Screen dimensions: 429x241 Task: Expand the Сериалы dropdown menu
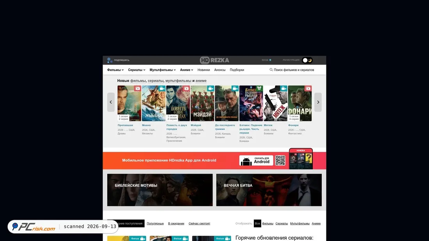136,70
